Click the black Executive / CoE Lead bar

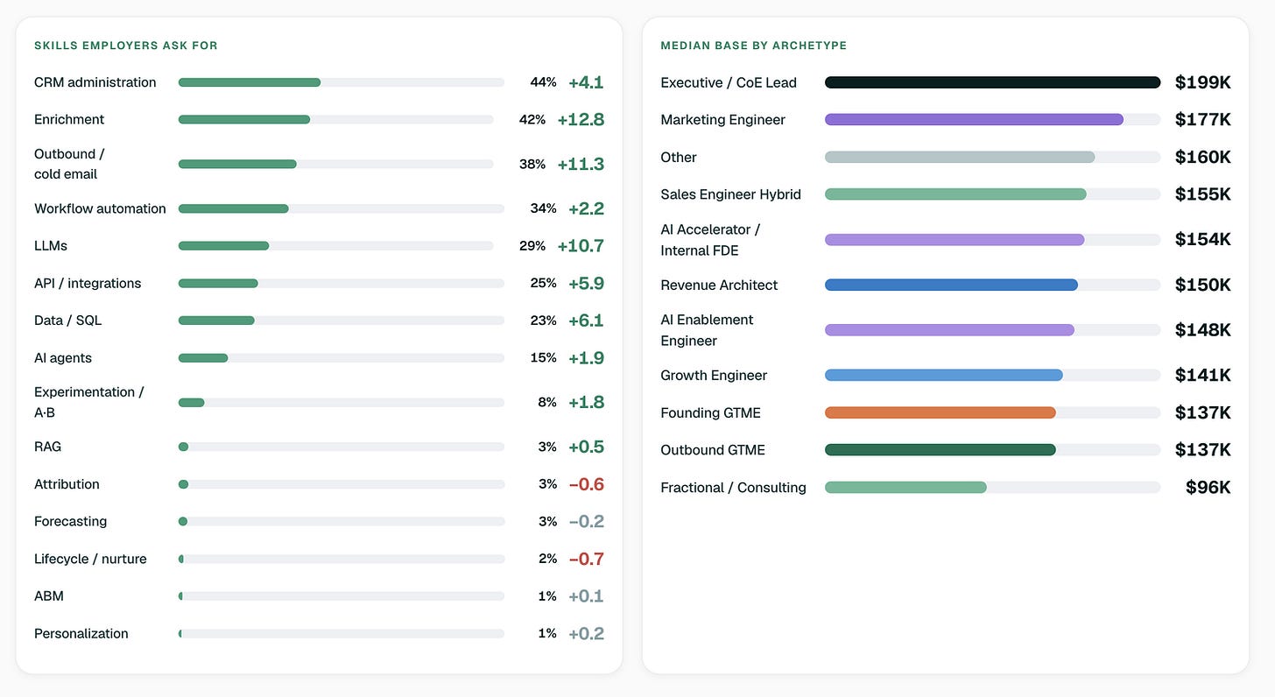[993, 82]
